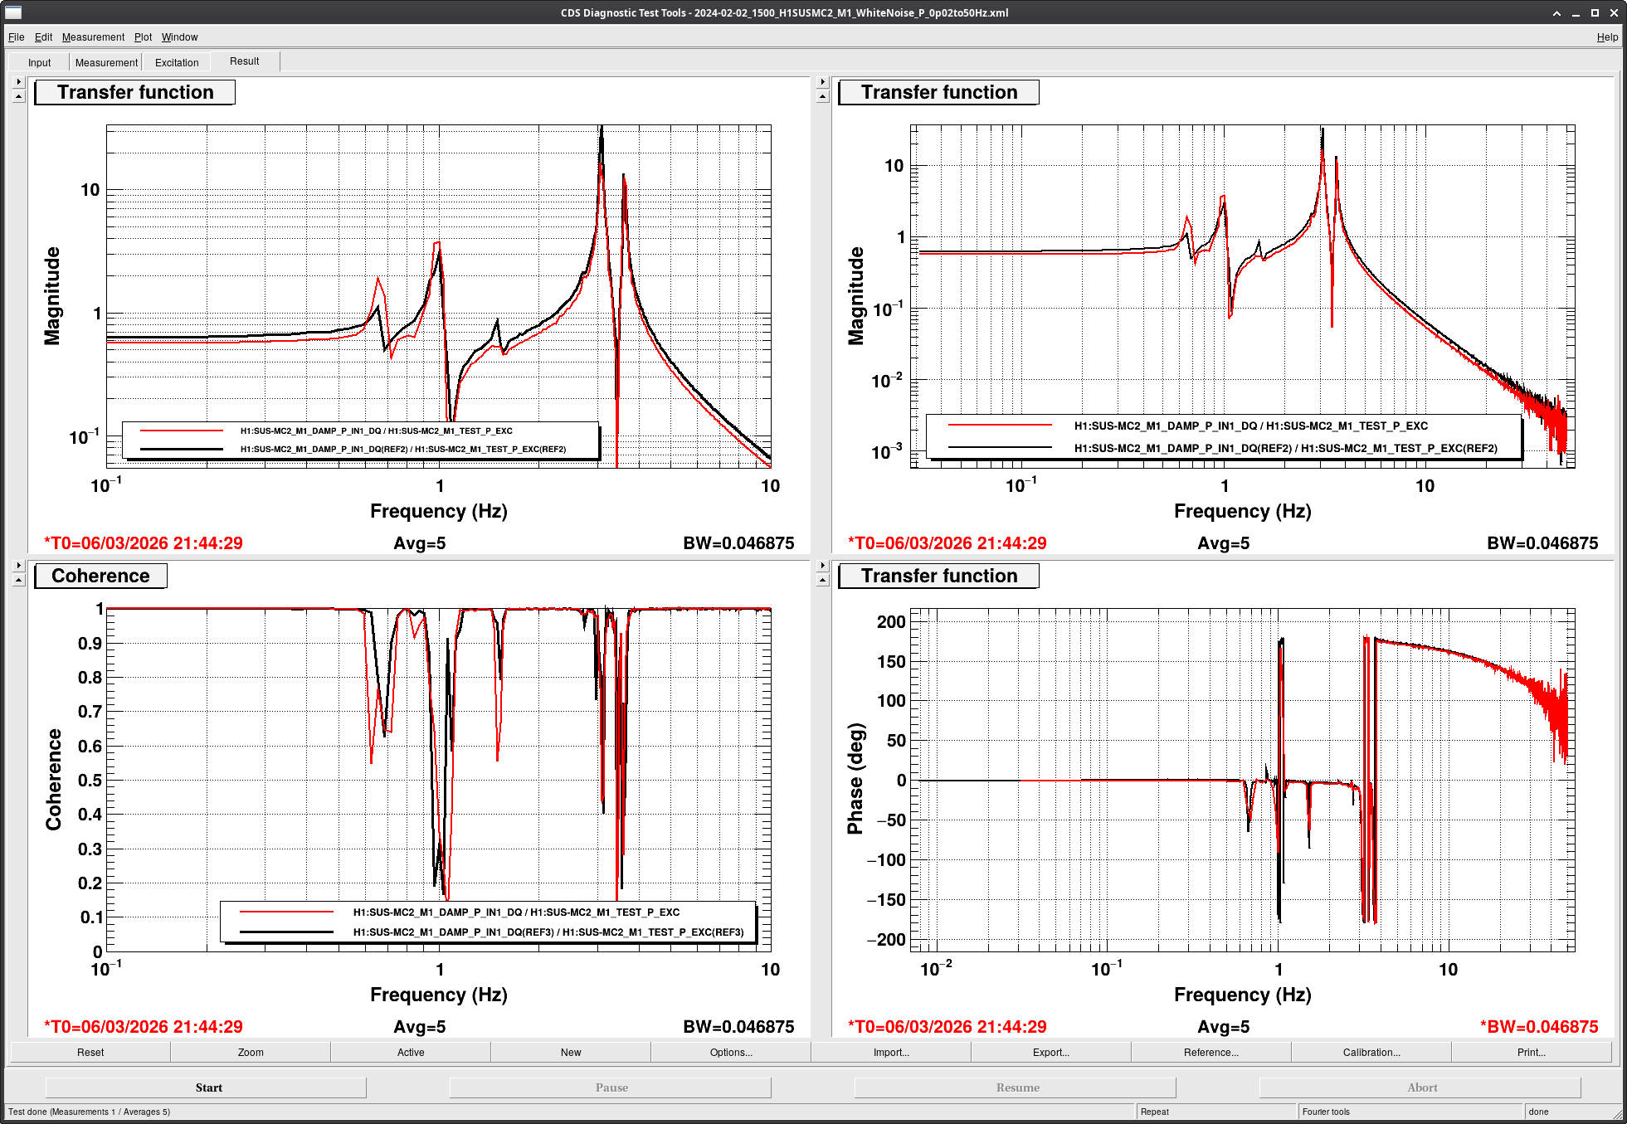
Task: Click the window shade (roll-up) title bar icon
Action: pos(1556,12)
